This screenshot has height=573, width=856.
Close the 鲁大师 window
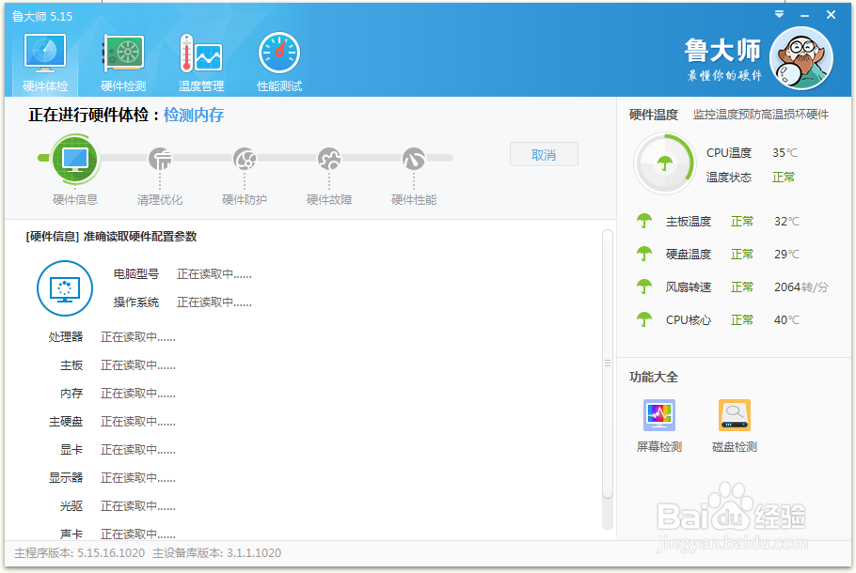831,15
